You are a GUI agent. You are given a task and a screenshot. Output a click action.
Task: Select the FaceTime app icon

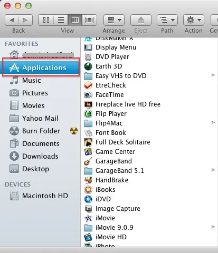coord(88,95)
